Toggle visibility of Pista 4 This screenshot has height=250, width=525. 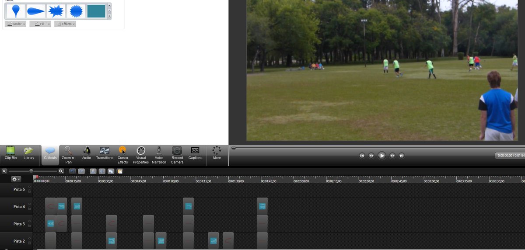click(x=29, y=204)
